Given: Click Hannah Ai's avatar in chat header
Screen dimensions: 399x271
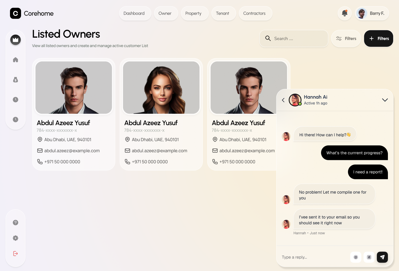Looking at the screenshot, I should tap(295, 100).
